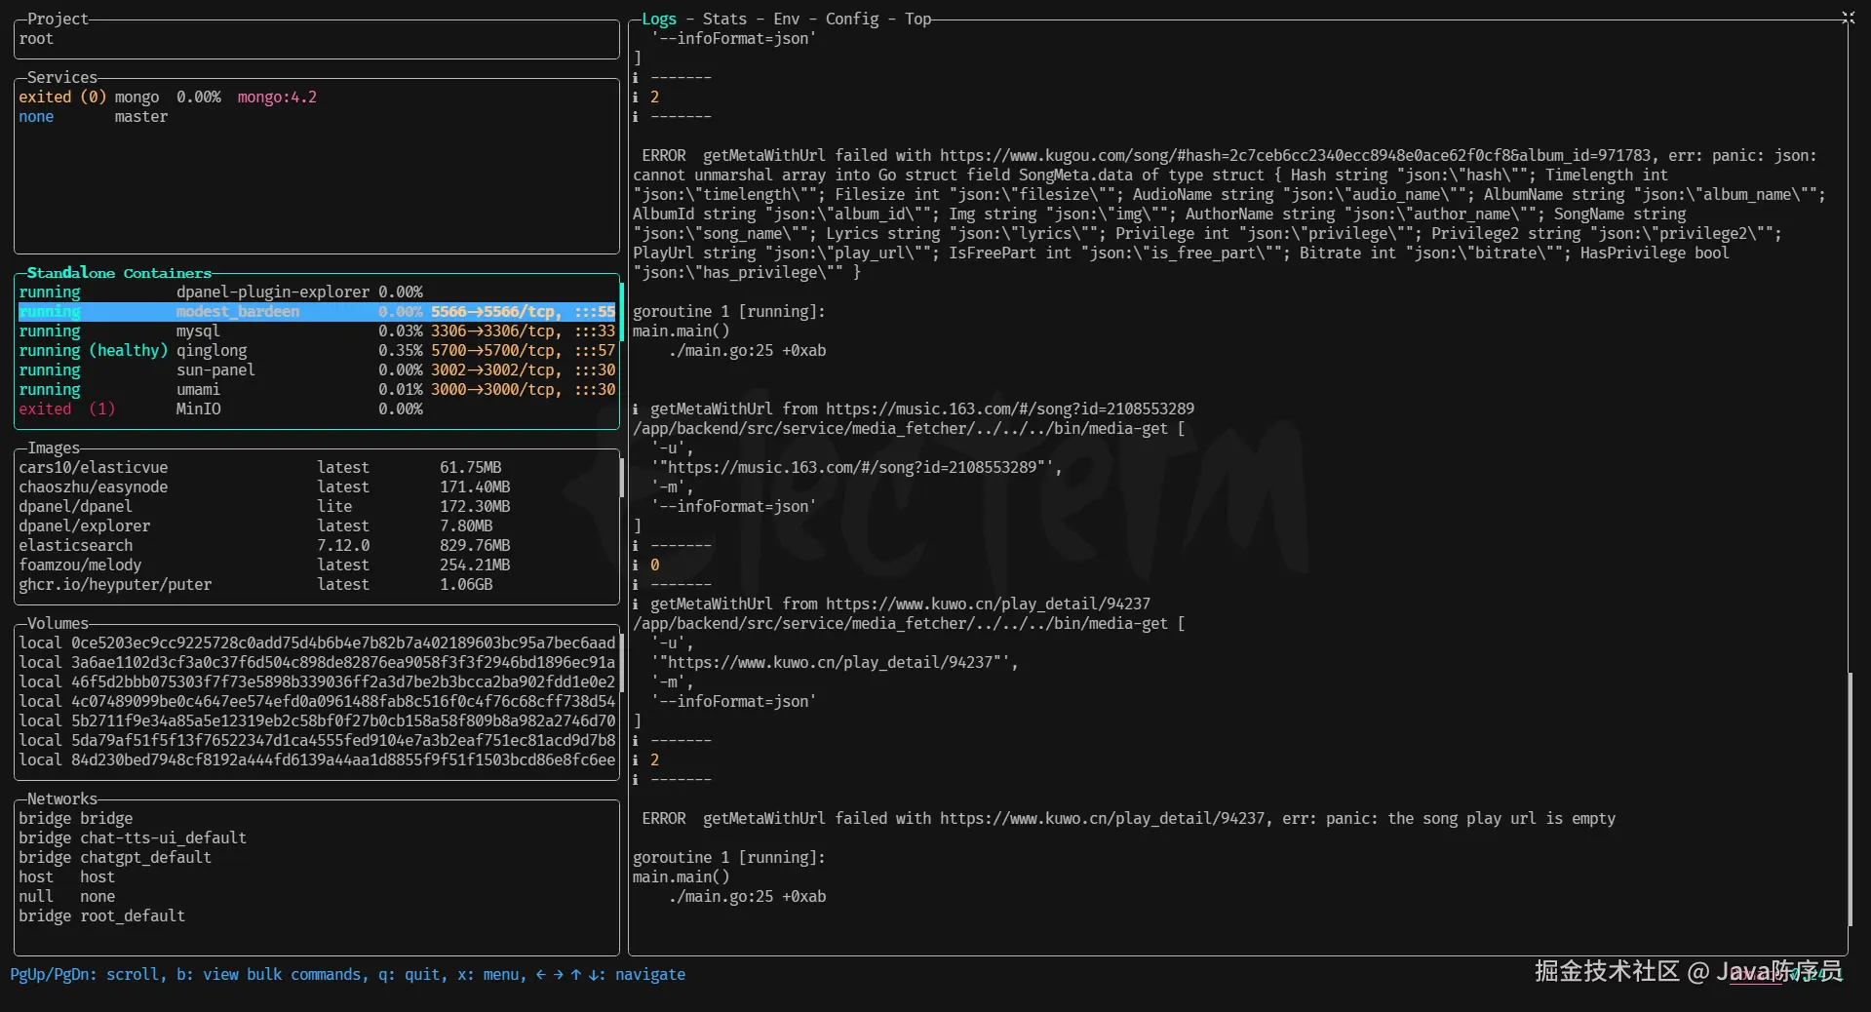Select the host network row

coord(317,877)
